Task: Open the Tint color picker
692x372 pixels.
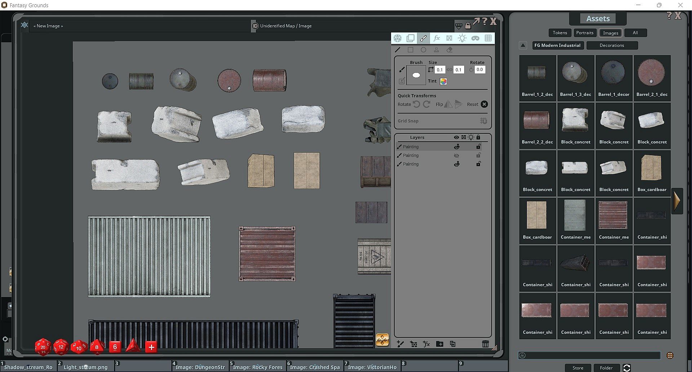Action: 443,81
